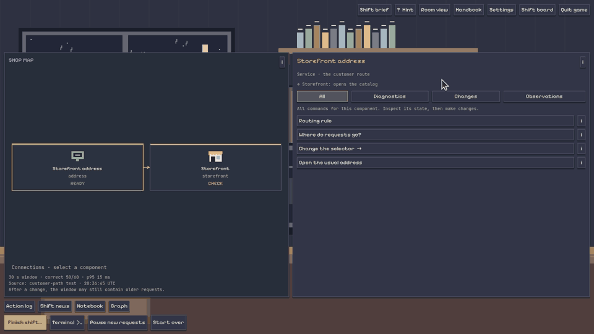Click the Storefront shop icon
The width and height of the screenshot is (594, 334).
[215, 156]
